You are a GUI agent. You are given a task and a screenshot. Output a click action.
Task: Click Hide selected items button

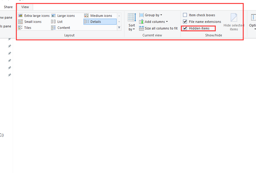(234, 22)
